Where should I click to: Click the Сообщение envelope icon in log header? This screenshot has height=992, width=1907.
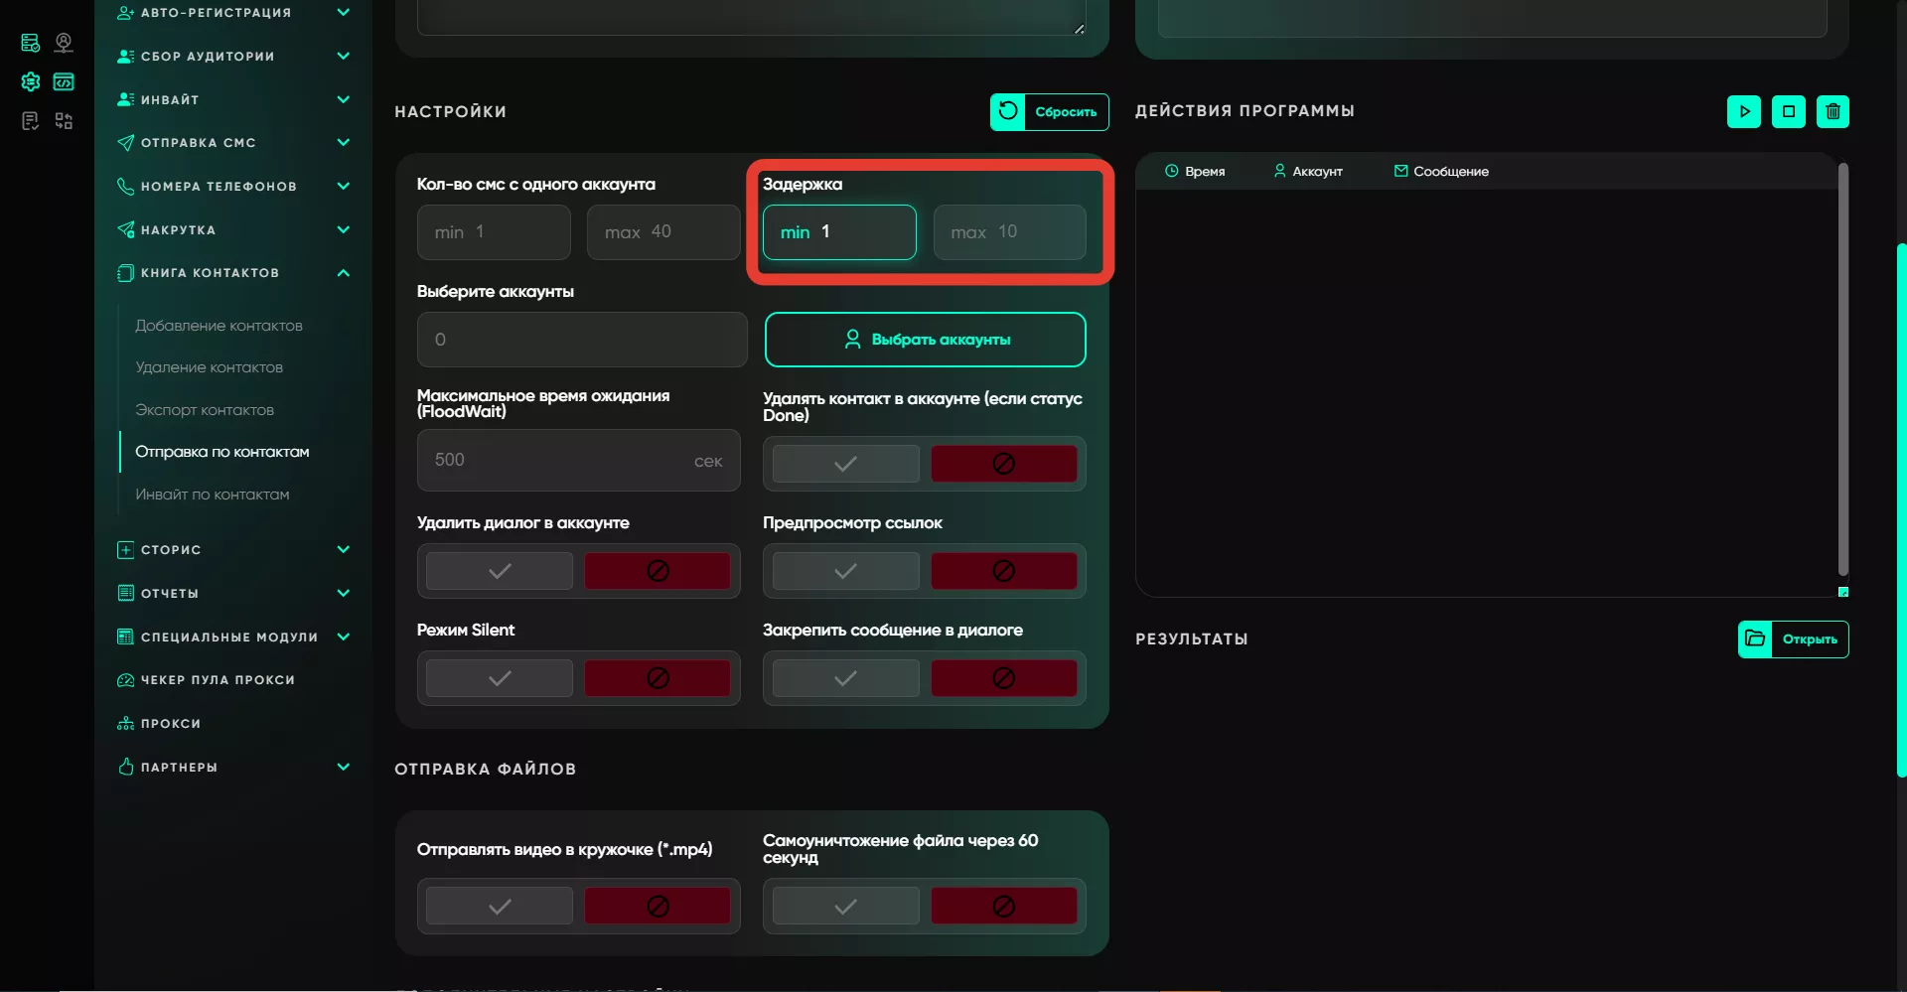(x=1400, y=171)
